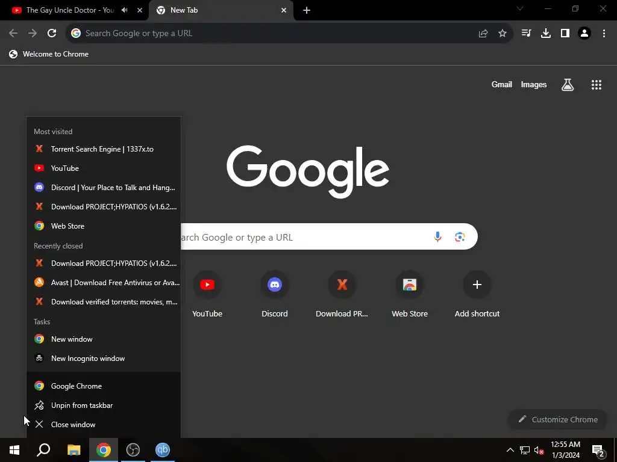Show hidden system tray icons

tap(510, 450)
